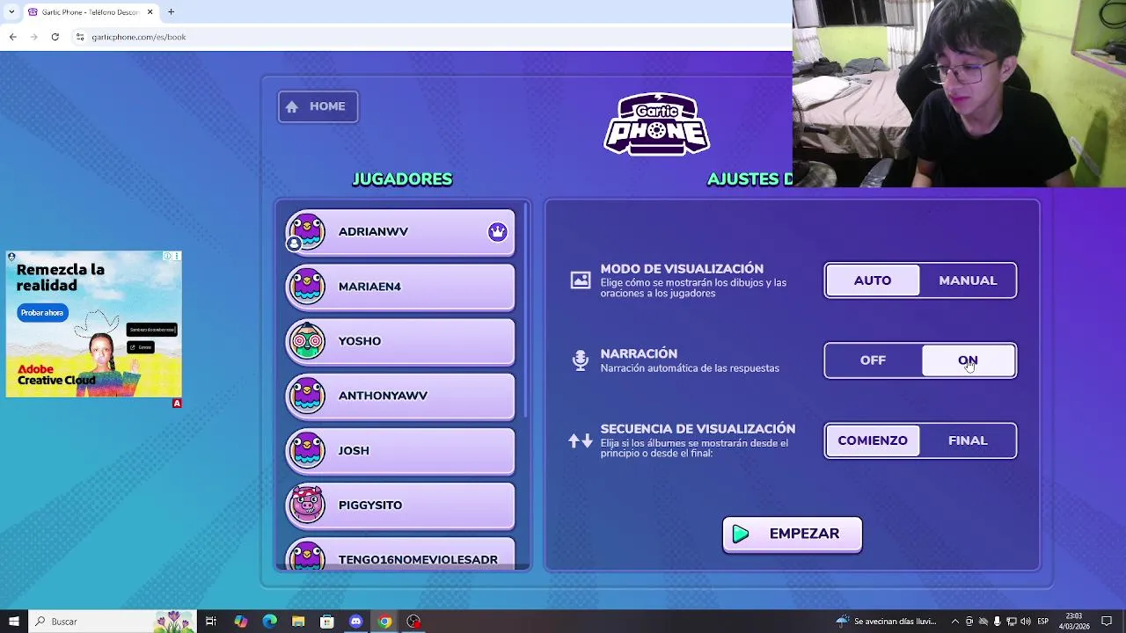Set visualization mode to MANUAL

pos(968,280)
